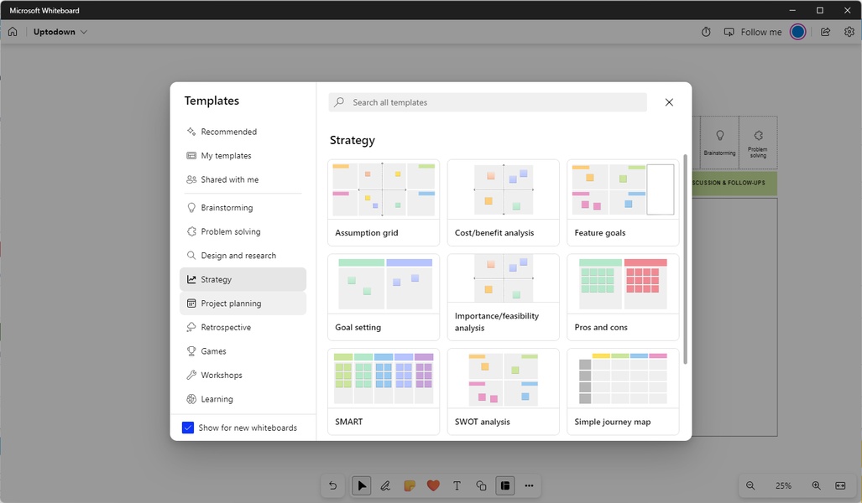Open the 25% zoom level menu
The width and height of the screenshot is (862, 503).
tap(783, 485)
